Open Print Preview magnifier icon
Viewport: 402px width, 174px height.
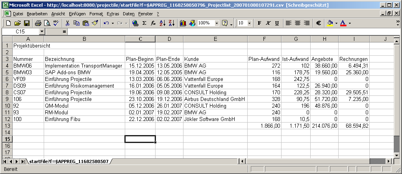tap(47, 23)
